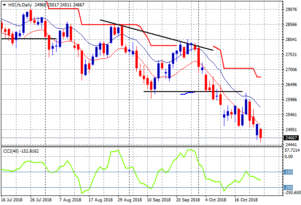
Task: Click the 10 Sep 2018 date label
Action: tap(159, 200)
